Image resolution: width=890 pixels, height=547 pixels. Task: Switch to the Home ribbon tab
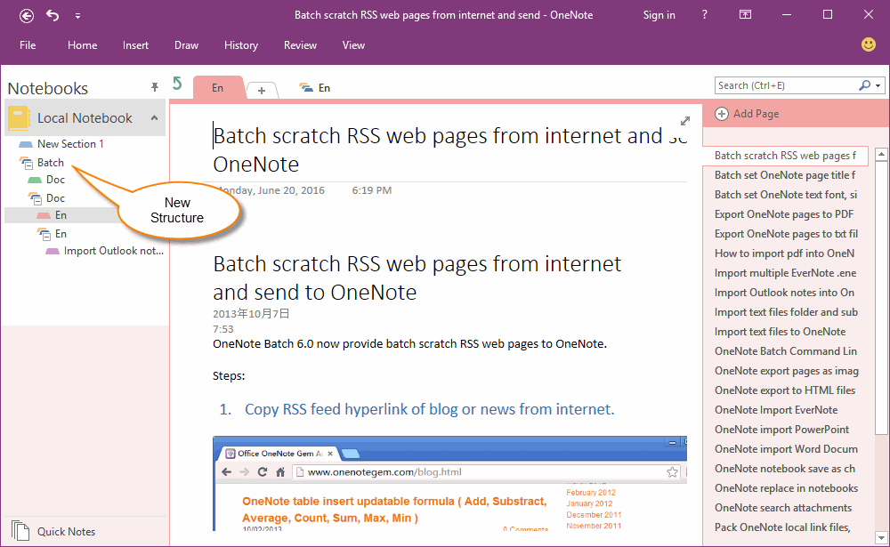(82, 45)
